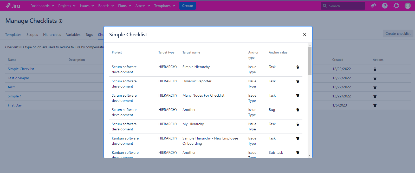Click the dialog scrollbar down arrow
The width and height of the screenshot is (415, 173).
pos(310,155)
